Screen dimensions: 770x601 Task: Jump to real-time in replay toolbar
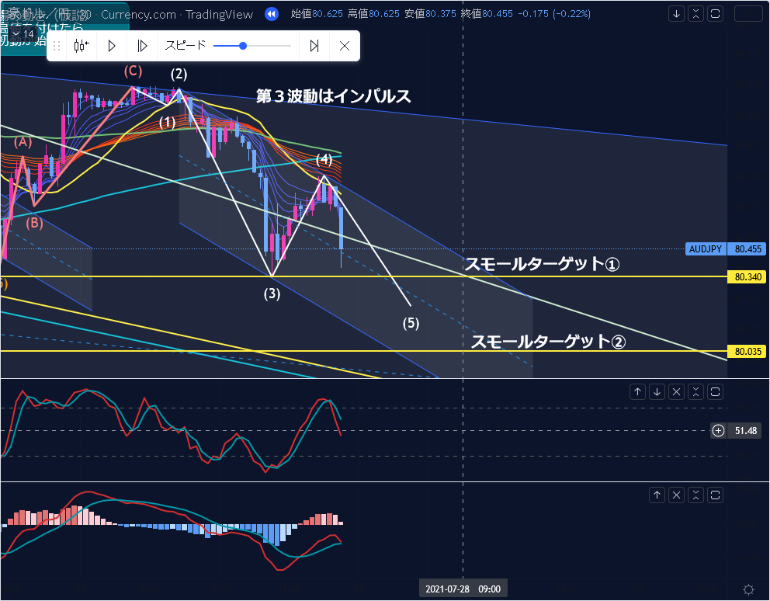tap(314, 46)
